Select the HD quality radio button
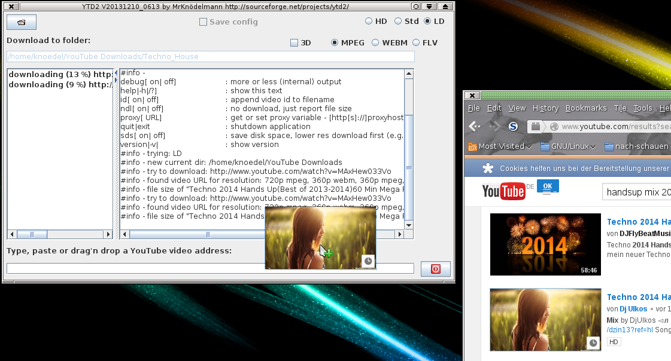 (x=368, y=20)
